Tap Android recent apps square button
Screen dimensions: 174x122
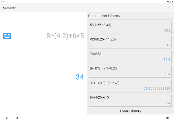168,118
